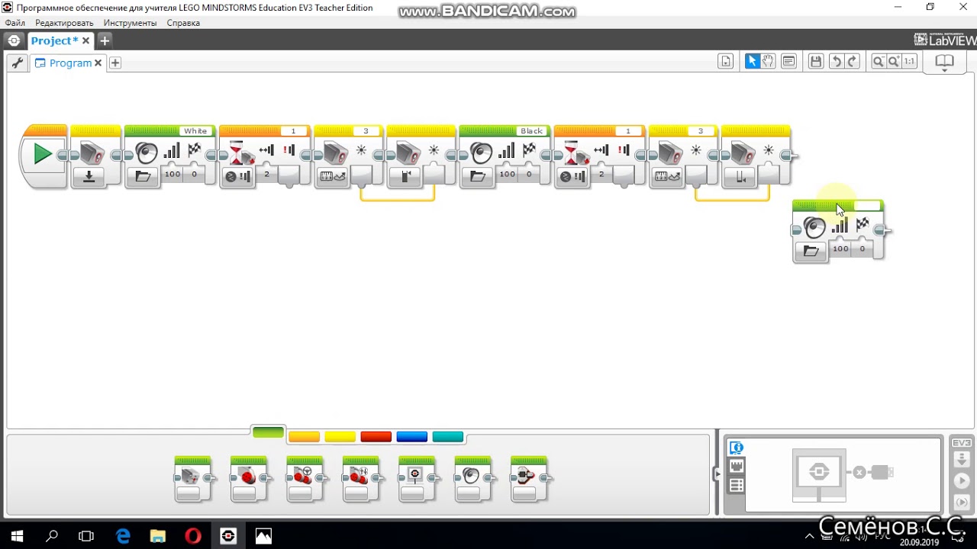Open Windows Start menu
The width and height of the screenshot is (977, 549).
[17, 537]
